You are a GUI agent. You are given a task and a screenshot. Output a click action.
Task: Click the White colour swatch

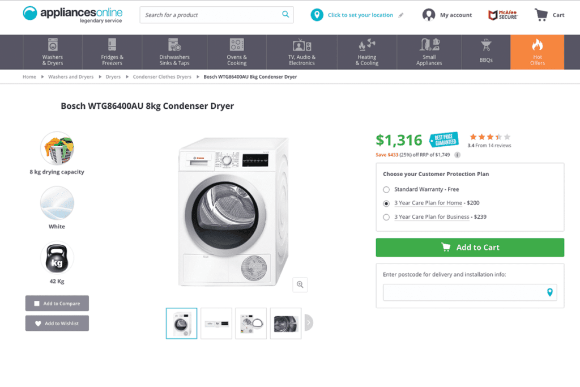click(57, 203)
